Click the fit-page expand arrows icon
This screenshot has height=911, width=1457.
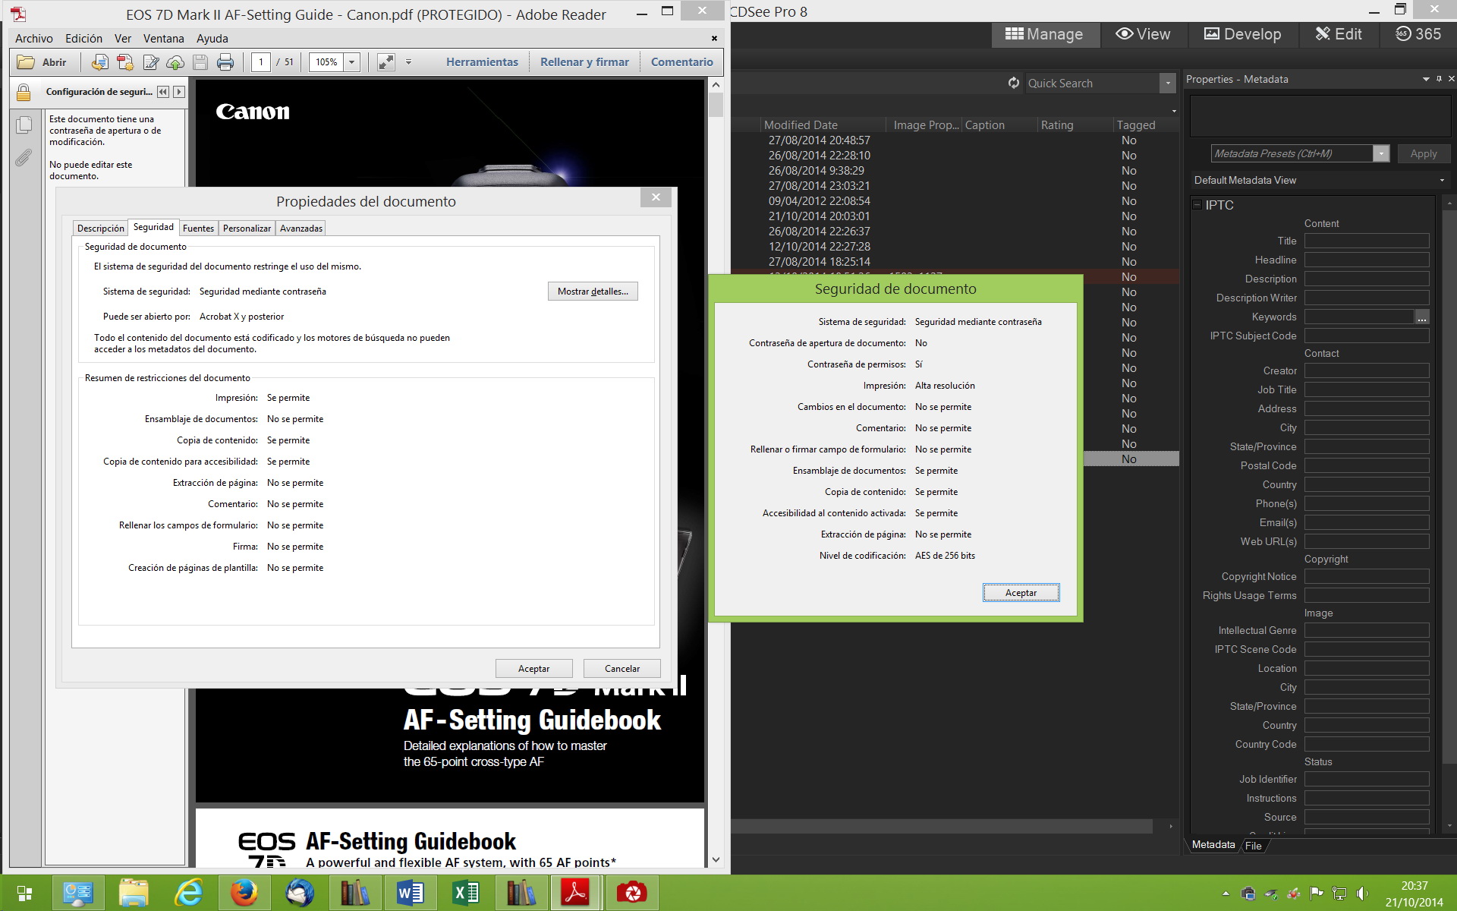[x=386, y=62]
